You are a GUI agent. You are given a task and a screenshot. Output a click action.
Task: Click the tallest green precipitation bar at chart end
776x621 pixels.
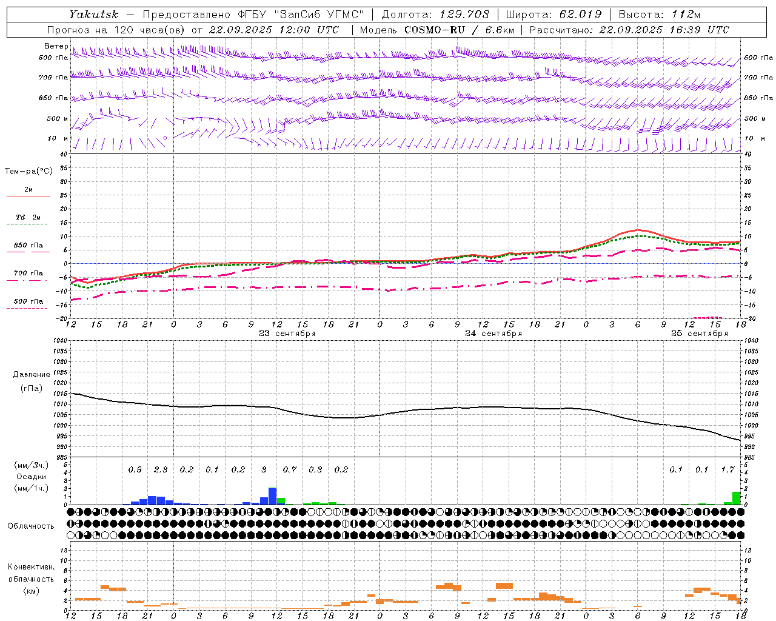pyautogui.click(x=737, y=498)
